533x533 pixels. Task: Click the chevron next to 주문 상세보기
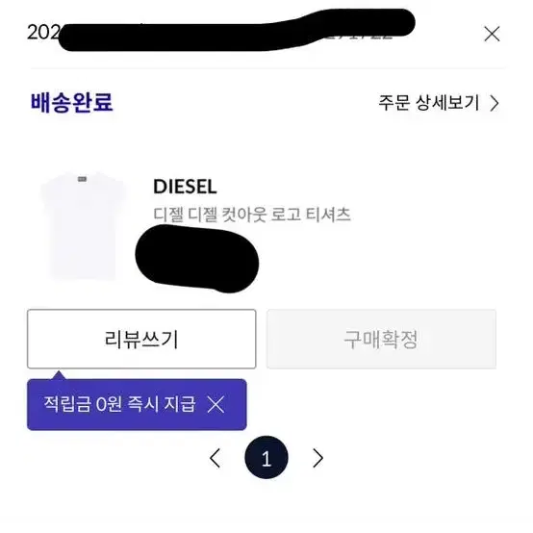coord(495,103)
